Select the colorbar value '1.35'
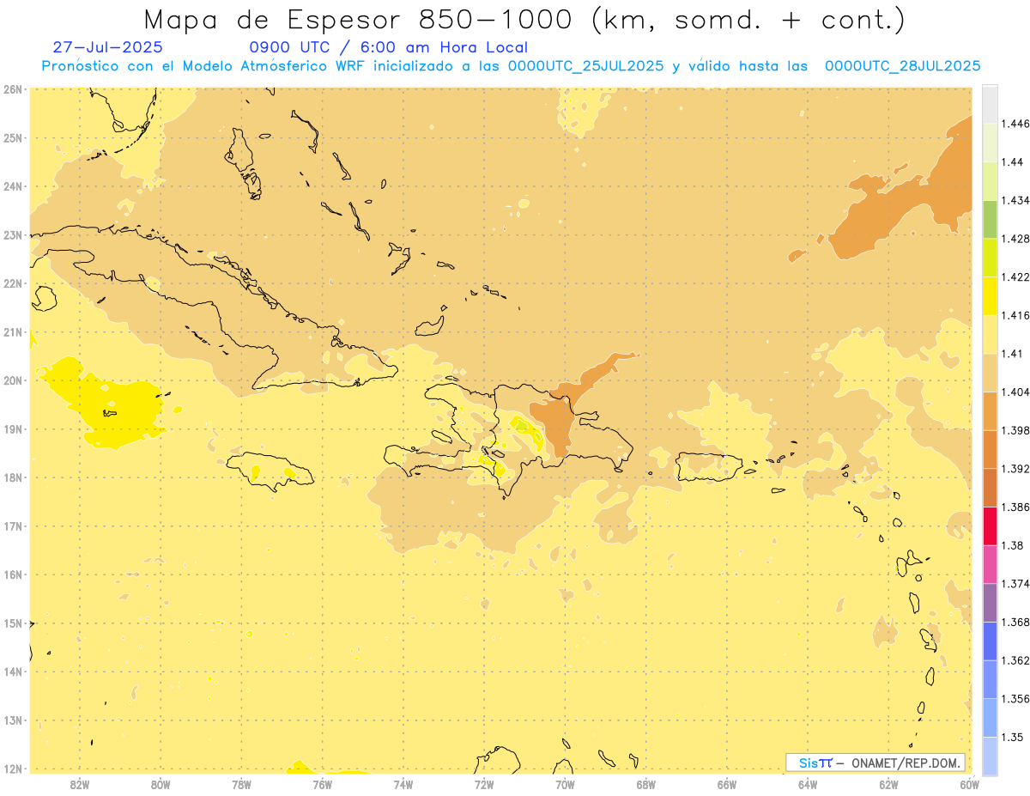This screenshot has width=1030, height=796. pyautogui.click(x=1013, y=737)
